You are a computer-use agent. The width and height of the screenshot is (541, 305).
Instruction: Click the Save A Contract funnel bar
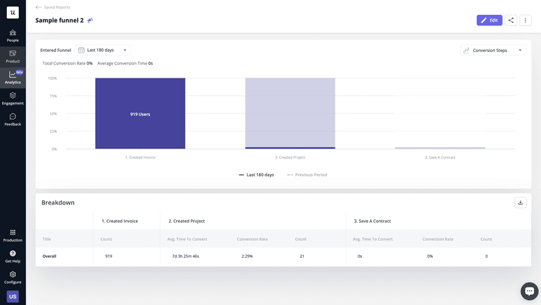click(440, 148)
